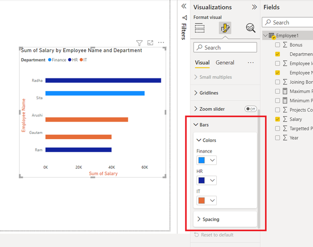Screen dimensions: 313x247
Task: Open the HR color dropdown arrow
Action: point(212,180)
